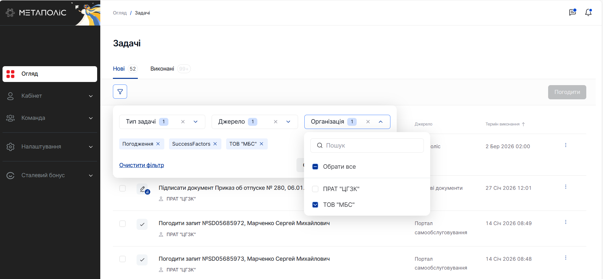The image size is (603, 279).
Task: Remove the SuccessFactors filter chip
Action: pos(215,144)
